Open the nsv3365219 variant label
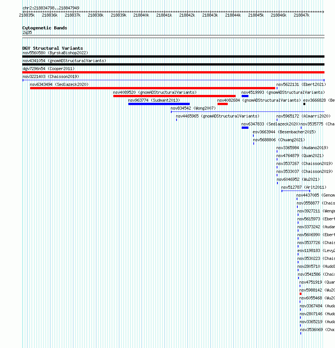 coord(317,322)
